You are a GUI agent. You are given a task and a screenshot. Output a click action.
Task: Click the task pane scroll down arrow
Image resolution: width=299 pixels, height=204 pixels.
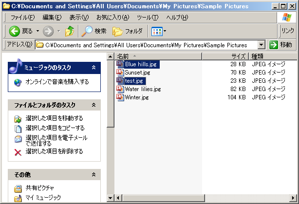coord(110,198)
